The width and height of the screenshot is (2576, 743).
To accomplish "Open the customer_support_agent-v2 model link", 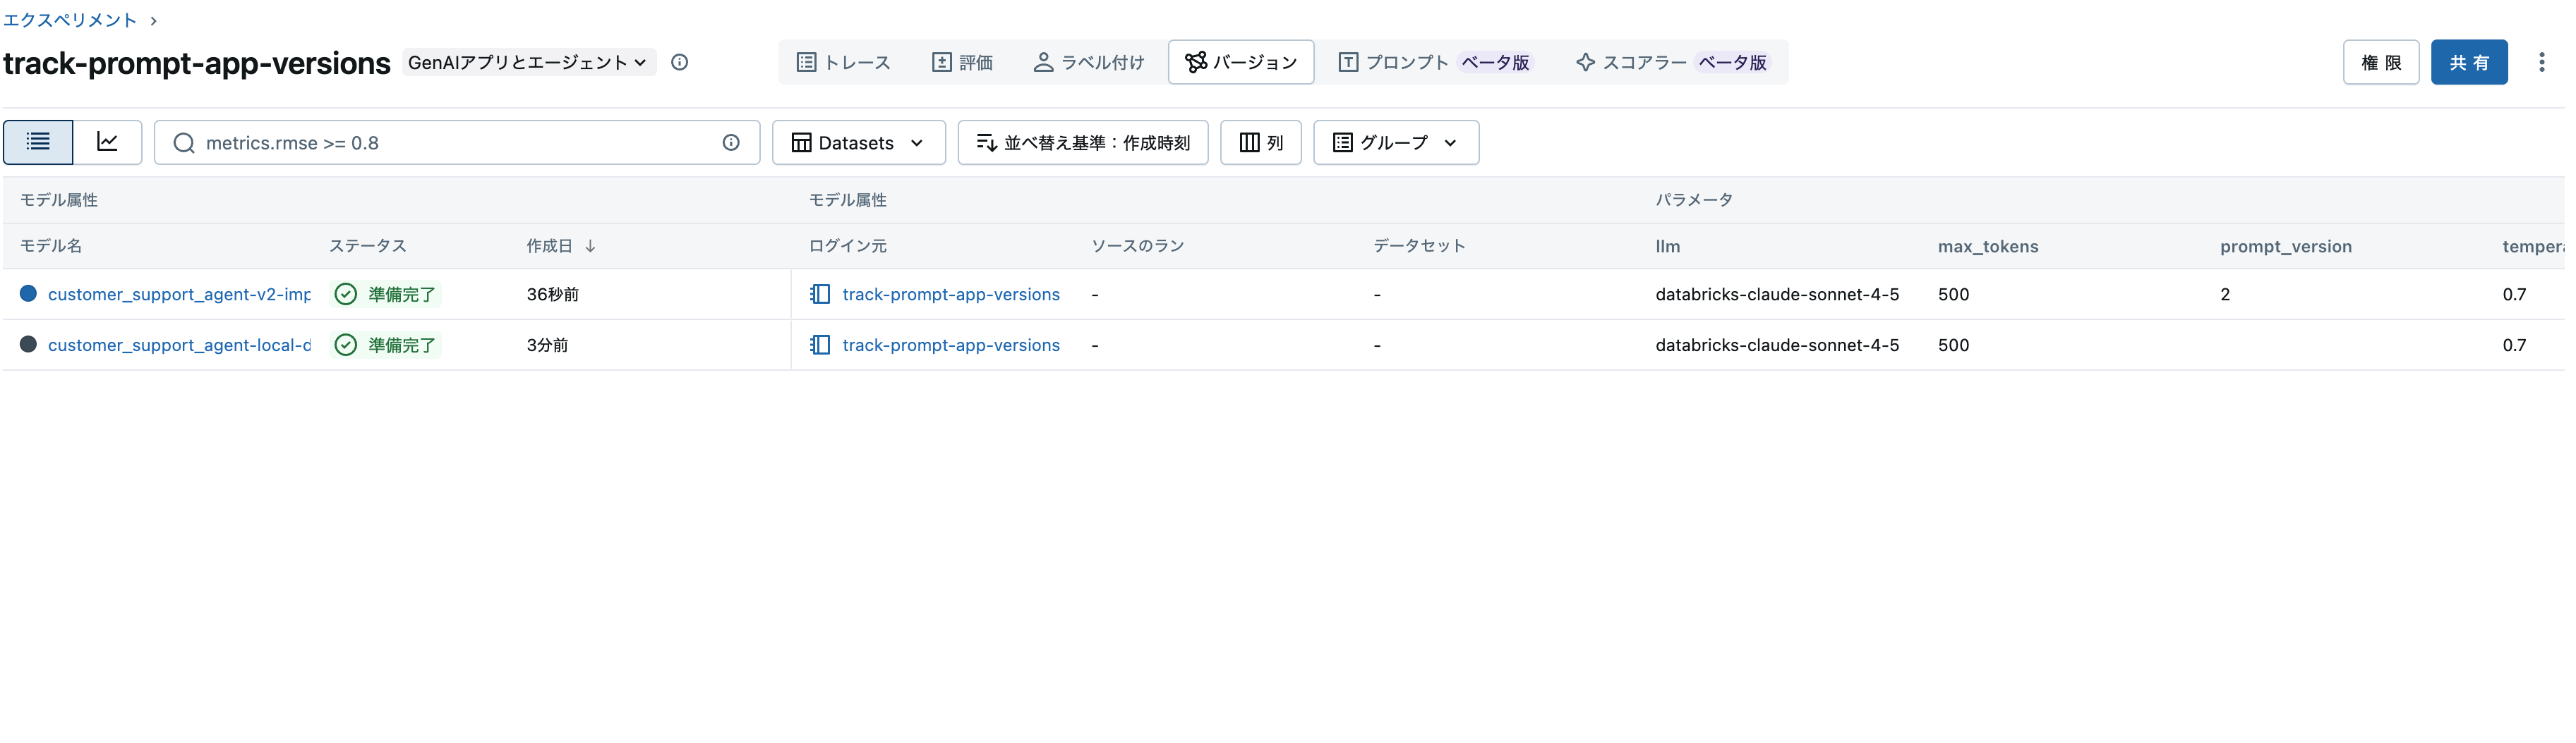I will (180, 293).
